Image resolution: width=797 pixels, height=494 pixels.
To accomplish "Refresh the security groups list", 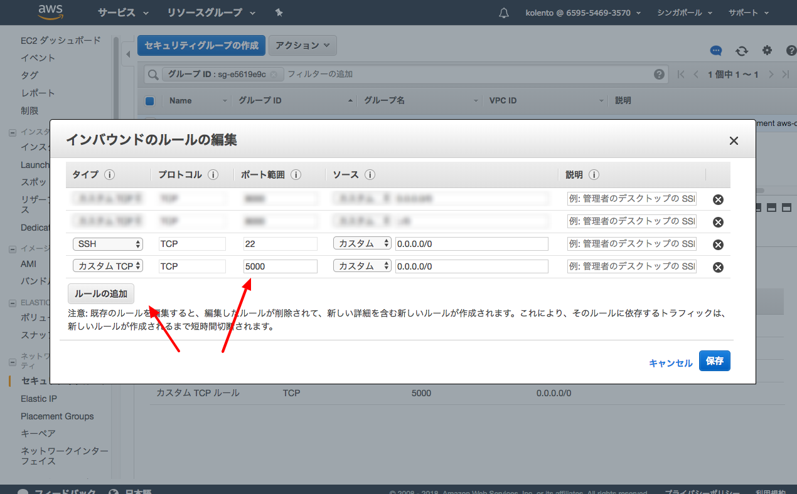I will point(741,51).
